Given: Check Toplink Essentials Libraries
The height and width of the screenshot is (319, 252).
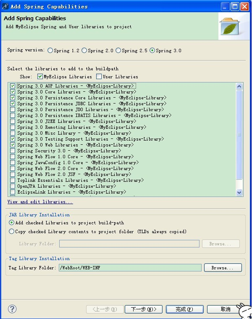Looking at the screenshot, I should click(13, 181).
